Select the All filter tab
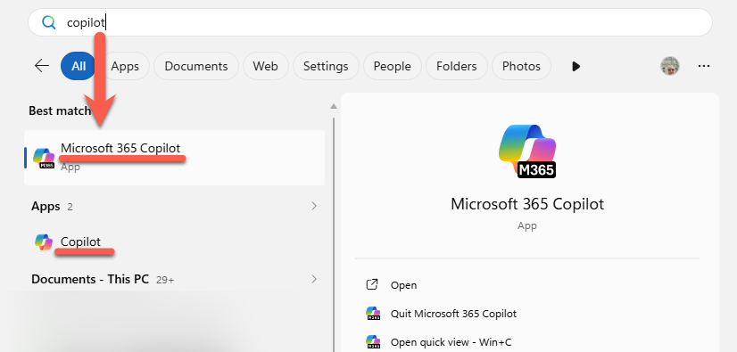 79,66
